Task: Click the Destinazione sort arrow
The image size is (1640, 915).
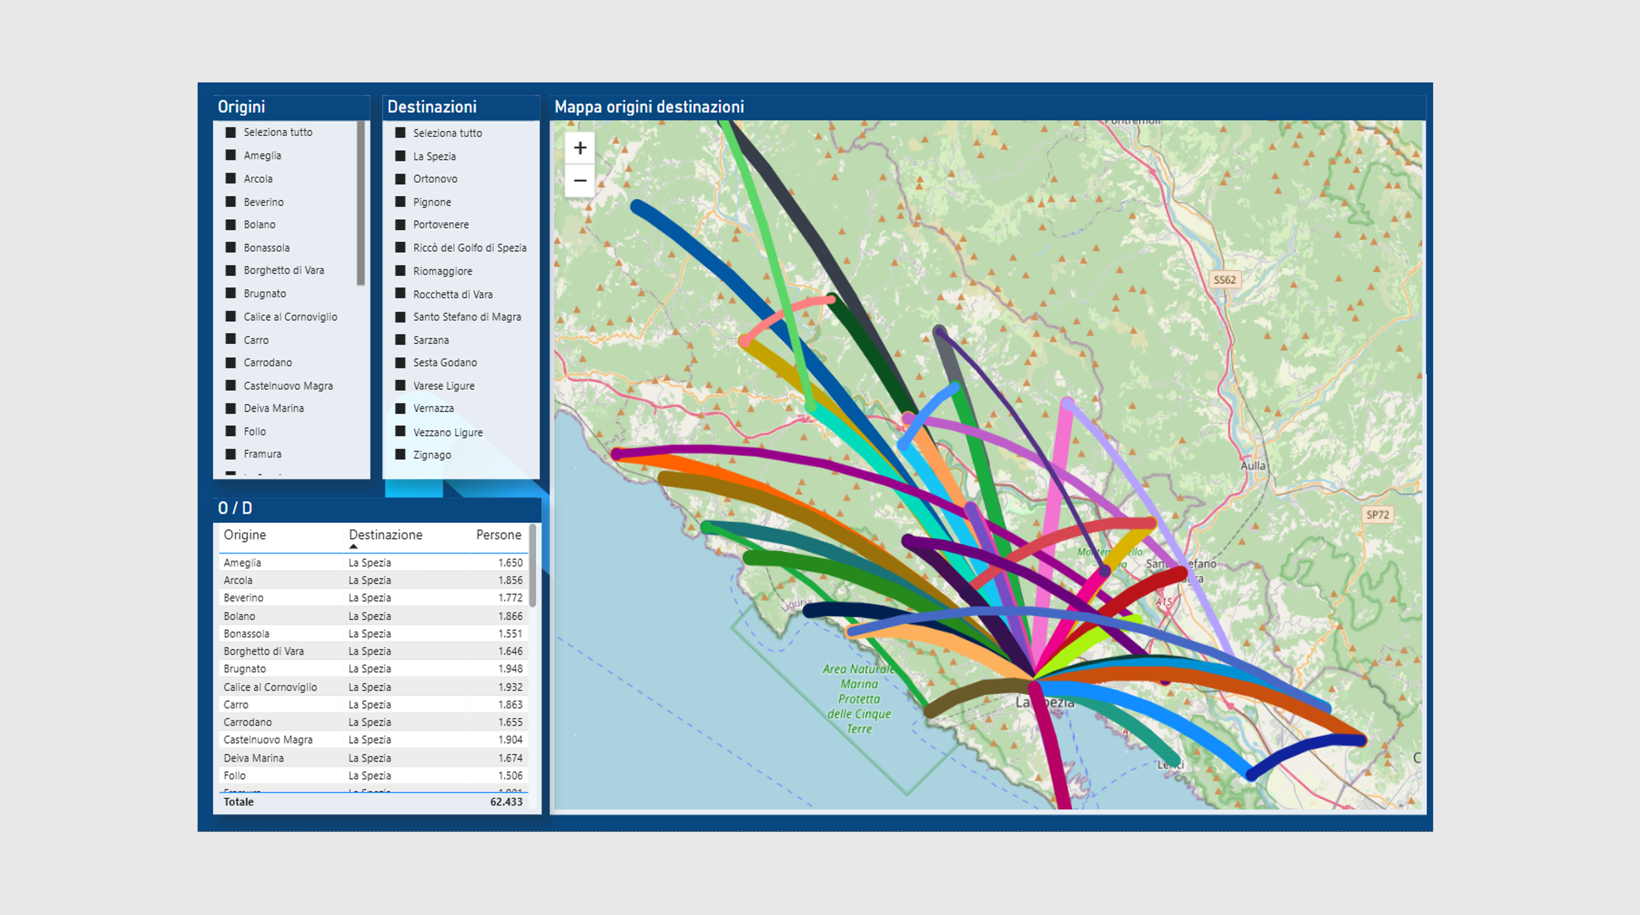Action: point(354,547)
